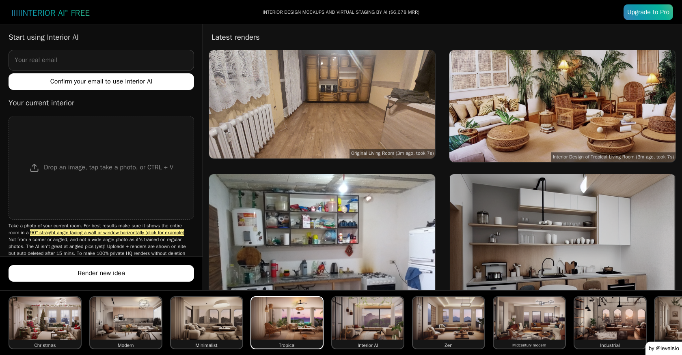
Task: Choose the Interior AI style preset
Action: pos(368,322)
